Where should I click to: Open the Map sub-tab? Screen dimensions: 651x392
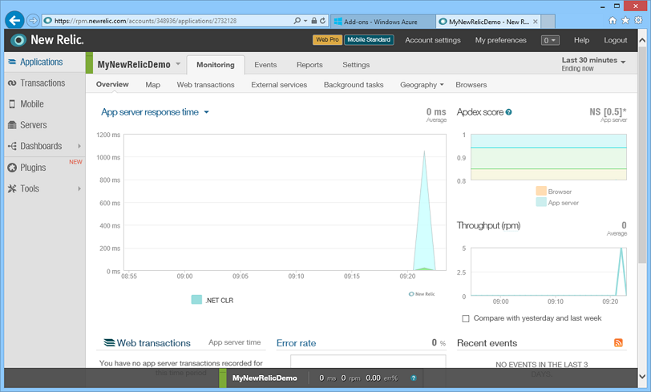[153, 85]
